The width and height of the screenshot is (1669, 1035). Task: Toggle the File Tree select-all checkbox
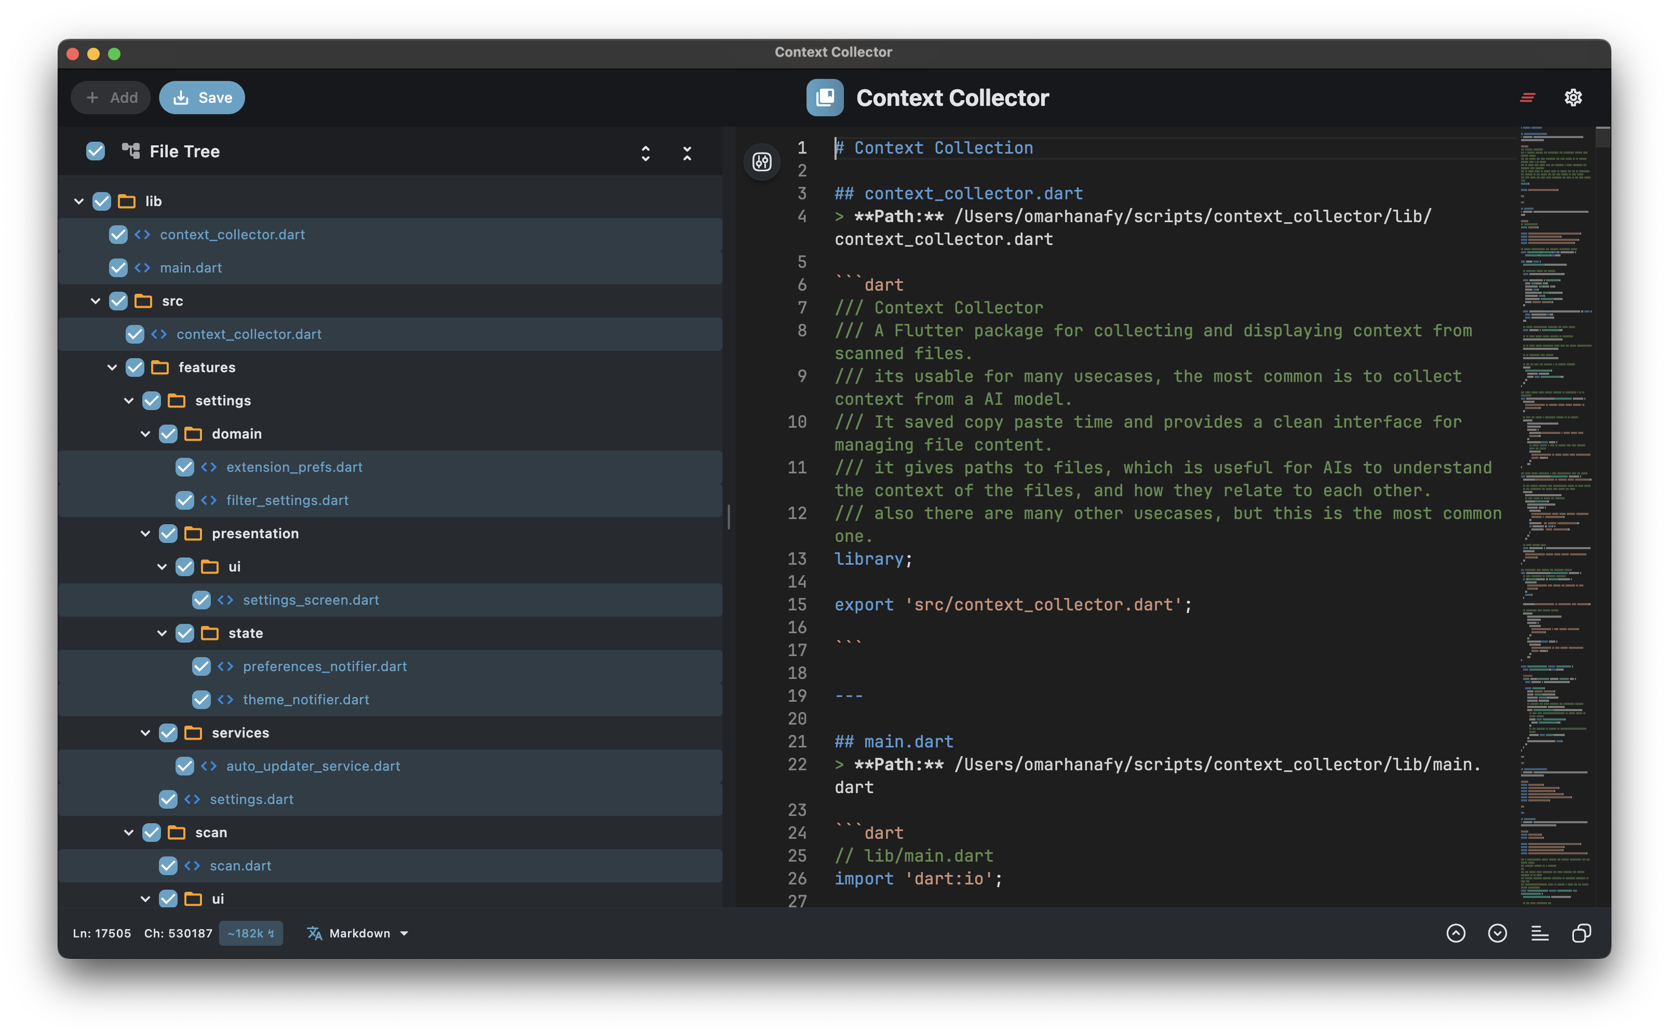coord(95,151)
